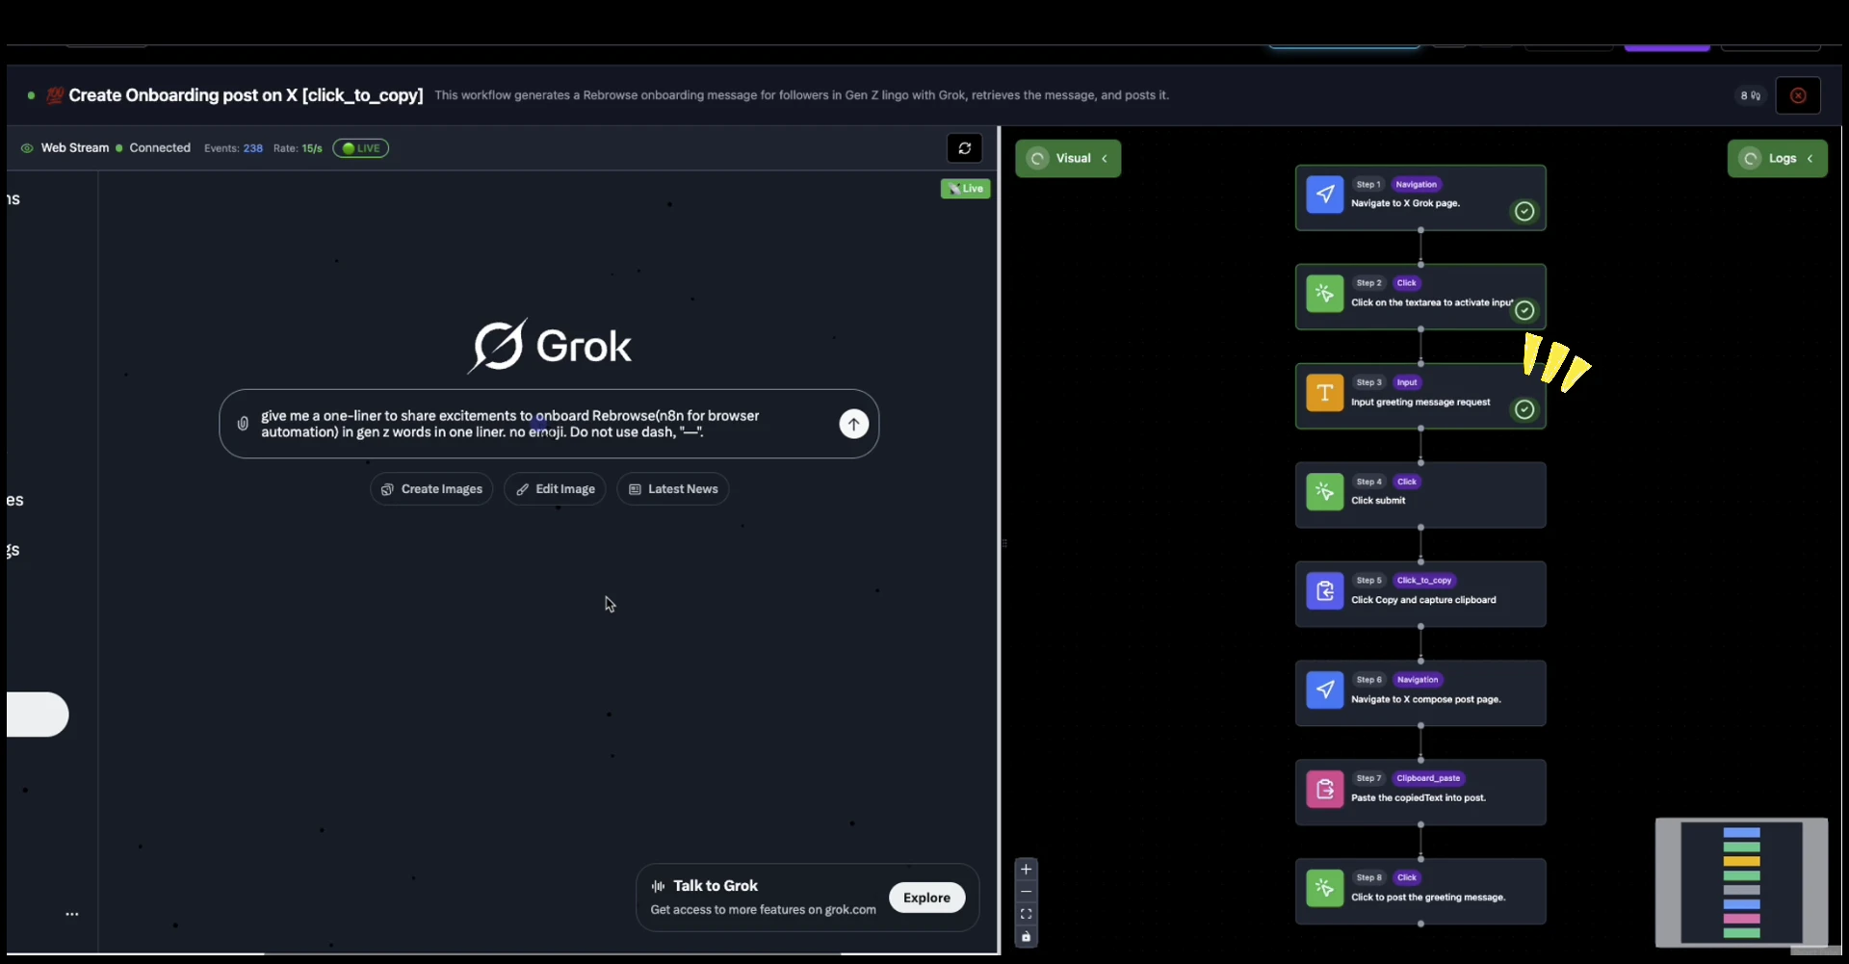Click the counter badge near close button
Viewport: 1849px width, 964px height.
pyautogui.click(x=1750, y=95)
